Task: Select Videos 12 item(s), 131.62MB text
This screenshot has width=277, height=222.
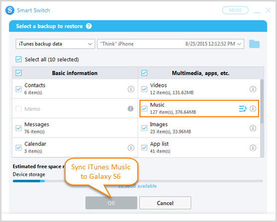Action: click(x=172, y=92)
